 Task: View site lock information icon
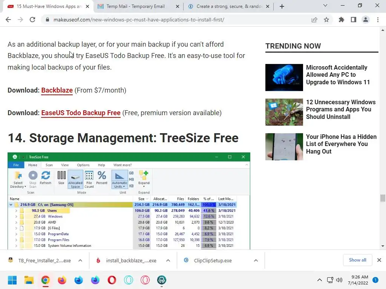[x=47, y=20]
